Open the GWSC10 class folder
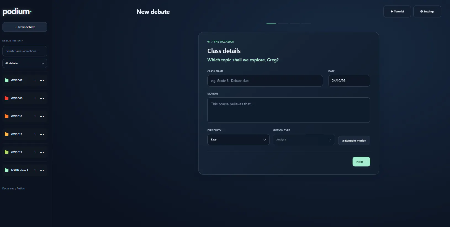The image size is (450, 227). pyautogui.click(x=25, y=116)
